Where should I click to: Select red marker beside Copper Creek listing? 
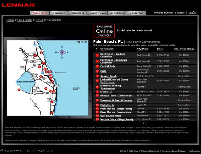tap(97, 76)
